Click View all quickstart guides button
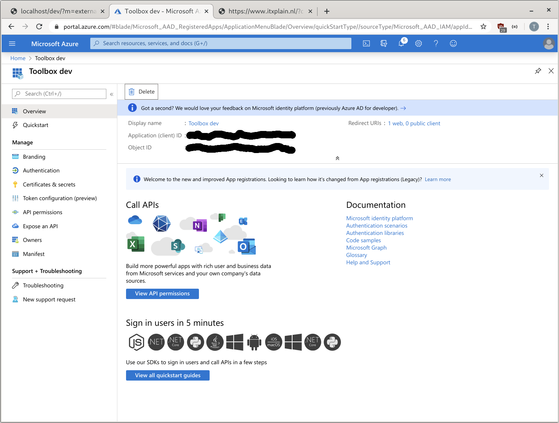This screenshot has width=559, height=423. pyautogui.click(x=167, y=375)
